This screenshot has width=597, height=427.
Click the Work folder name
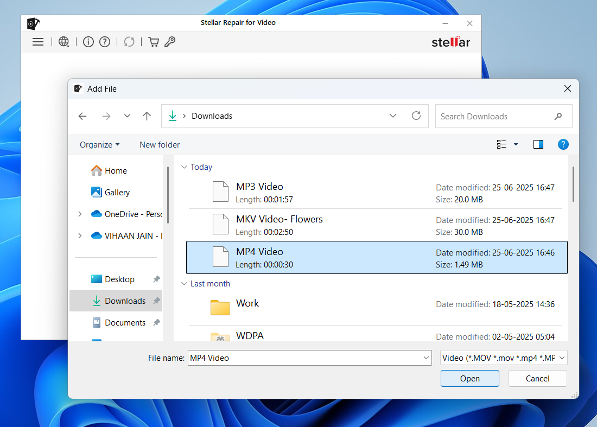coord(247,303)
